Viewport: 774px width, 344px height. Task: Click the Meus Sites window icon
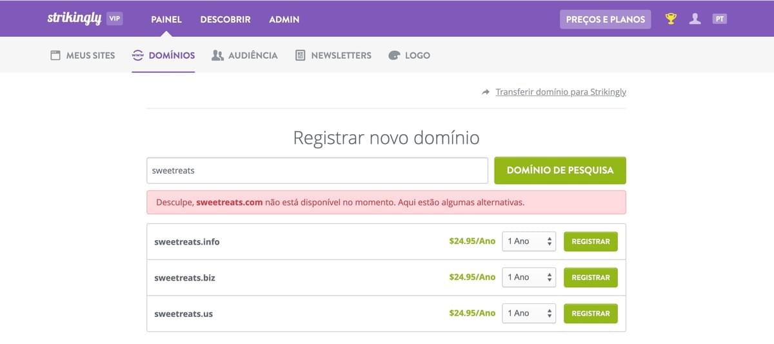point(55,56)
